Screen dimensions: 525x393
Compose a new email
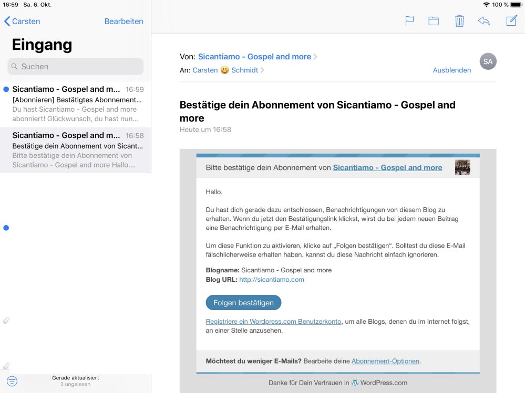(x=511, y=21)
